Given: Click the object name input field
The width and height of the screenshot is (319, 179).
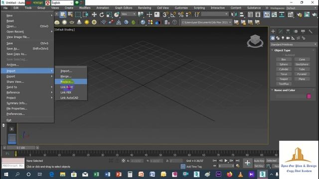Looking at the screenshot, I should [x=291, y=96].
